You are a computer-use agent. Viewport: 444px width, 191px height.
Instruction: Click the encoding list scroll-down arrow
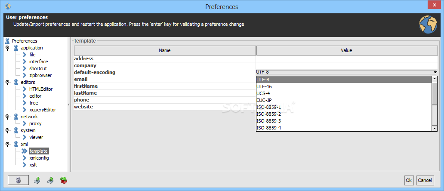click(x=435, y=129)
